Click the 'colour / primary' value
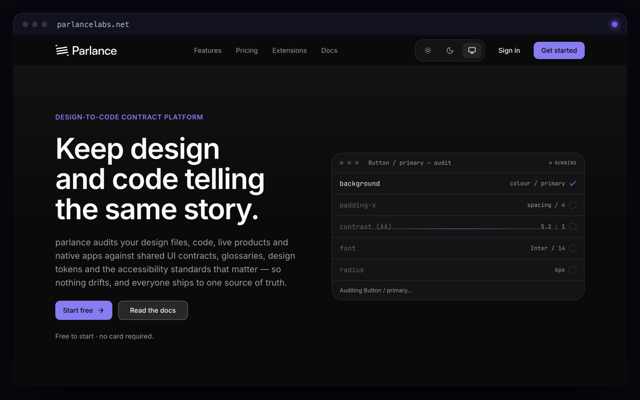 (x=537, y=183)
